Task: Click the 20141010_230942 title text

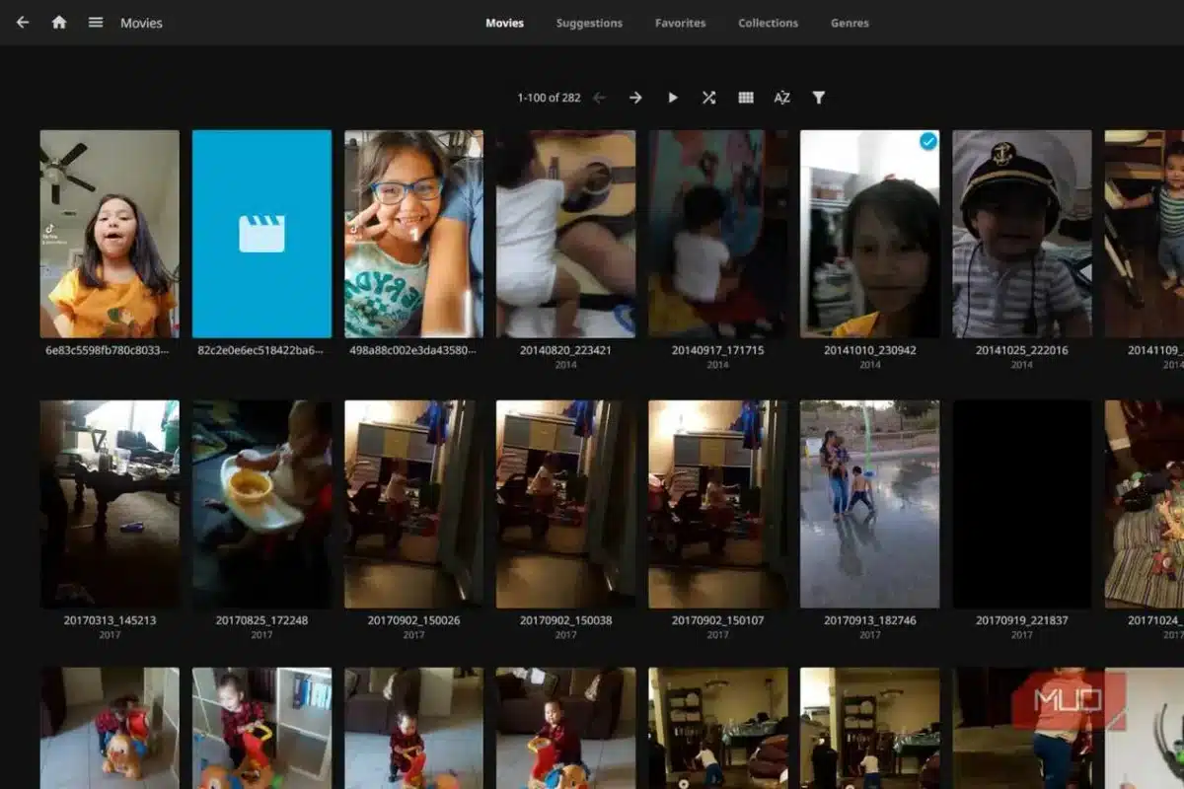Action: (869, 350)
